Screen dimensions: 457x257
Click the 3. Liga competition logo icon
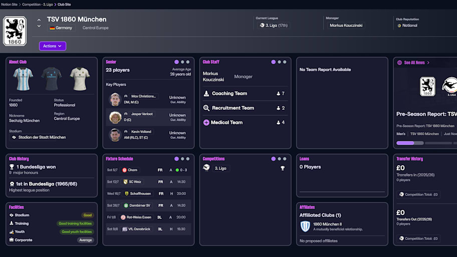click(206, 167)
